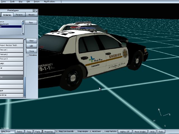Open the Scripts menu
This screenshot has width=179, height=134.
37,2
